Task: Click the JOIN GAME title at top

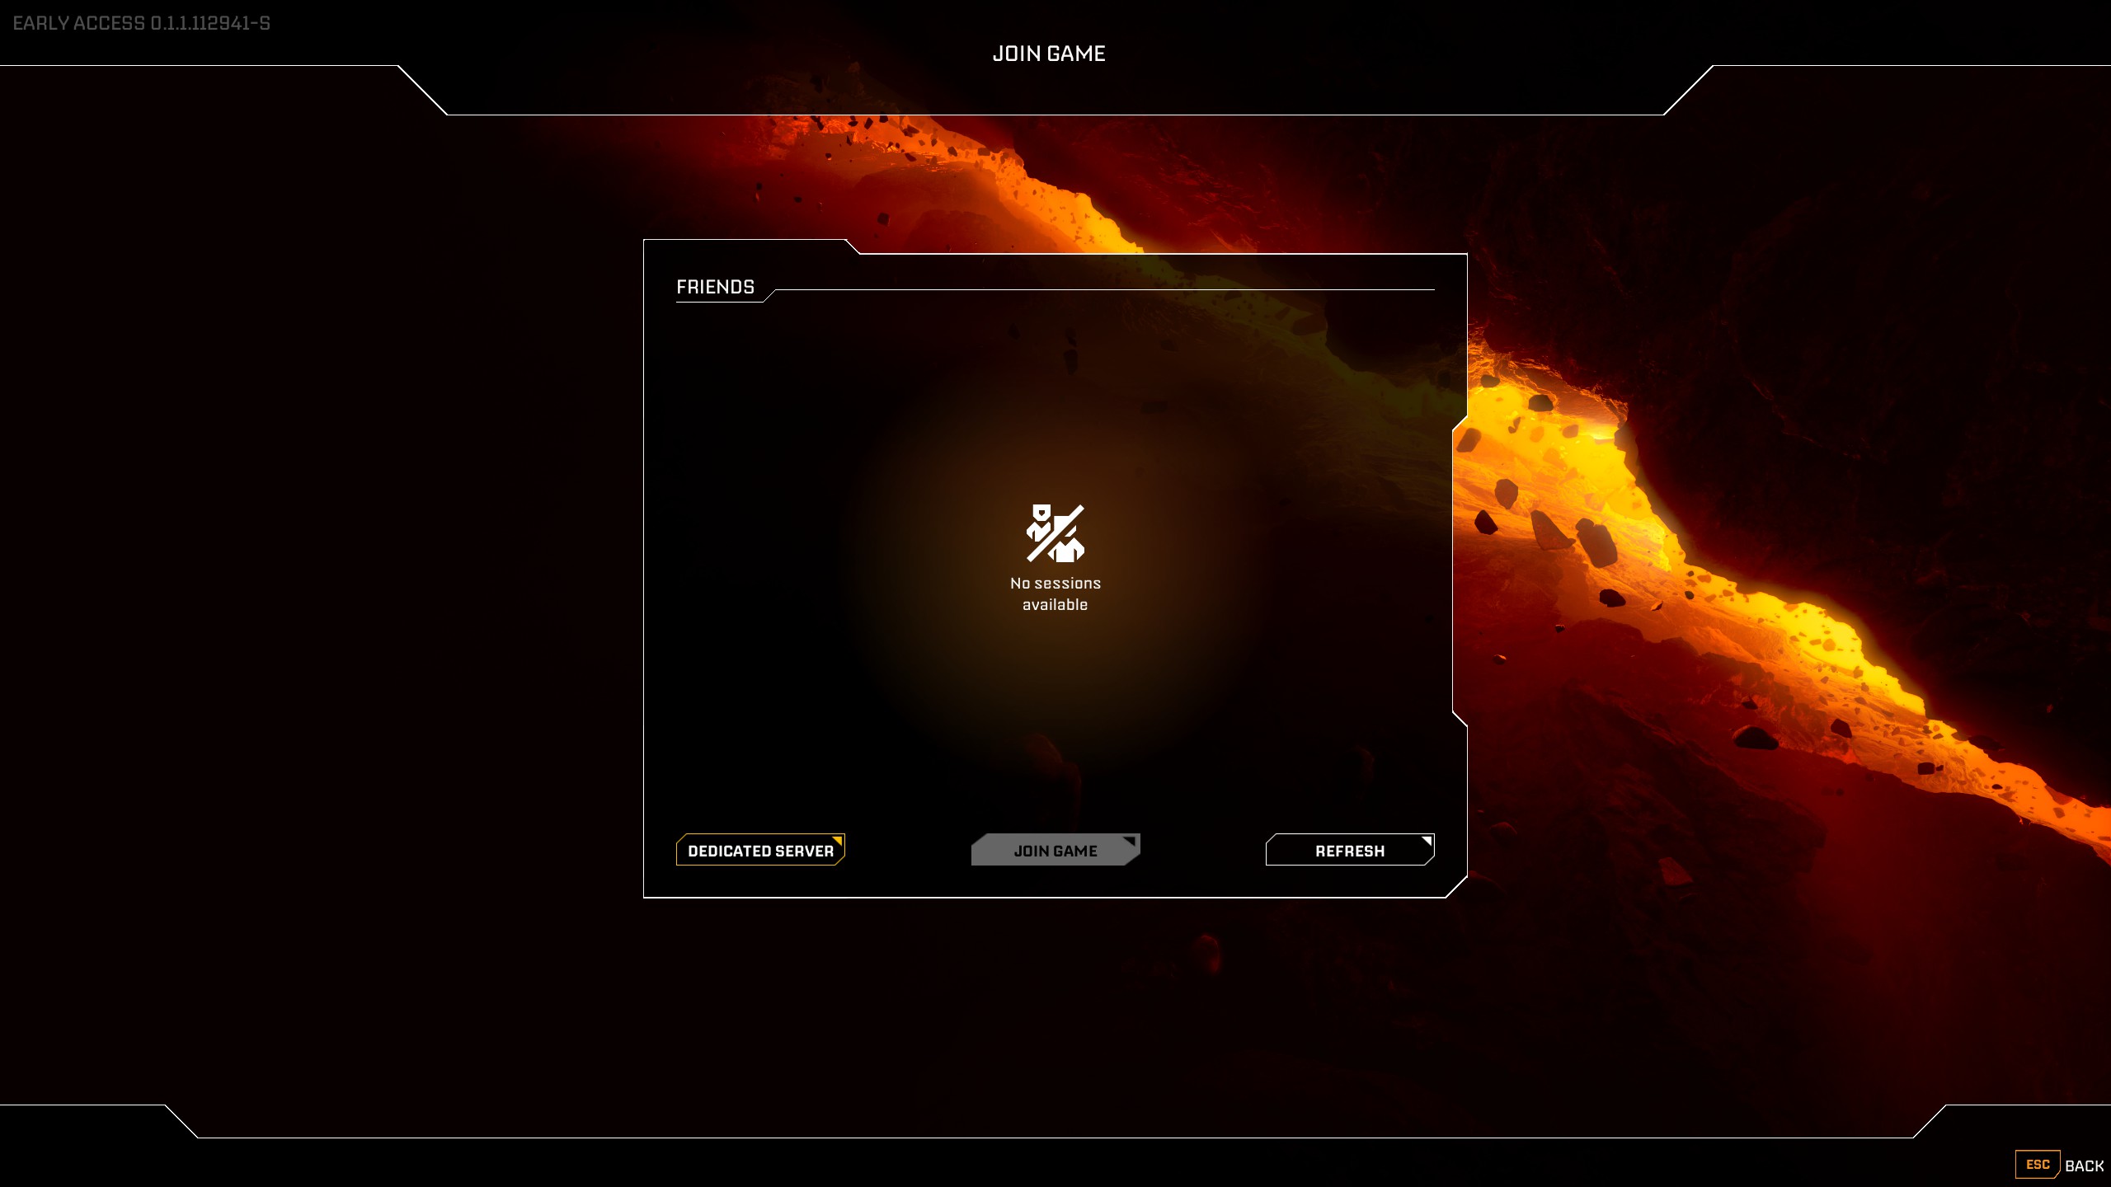Action: coord(1049,53)
